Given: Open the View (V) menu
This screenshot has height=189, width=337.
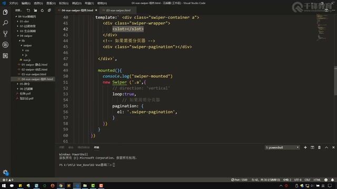Looking at the screenshot, I should (x=51, y=3).
